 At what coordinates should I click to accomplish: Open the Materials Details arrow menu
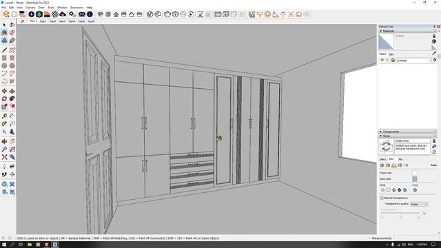pos(434,60)
